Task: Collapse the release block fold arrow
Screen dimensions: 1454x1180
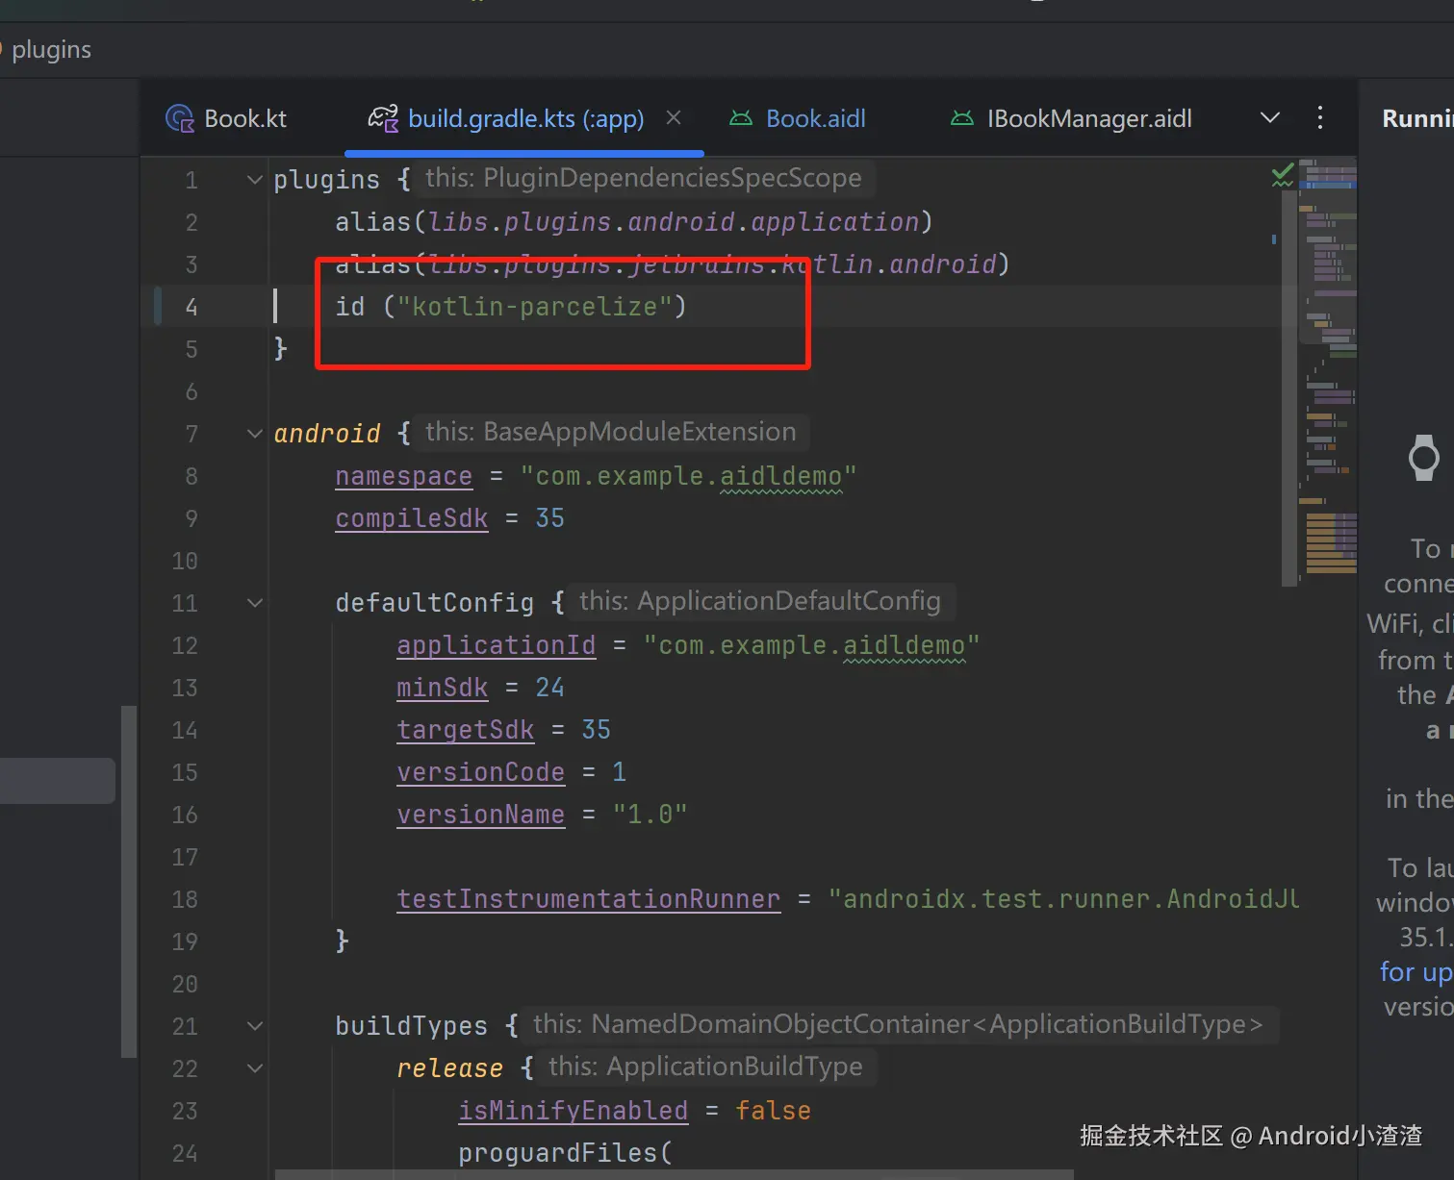Action: coord(255,1067)
